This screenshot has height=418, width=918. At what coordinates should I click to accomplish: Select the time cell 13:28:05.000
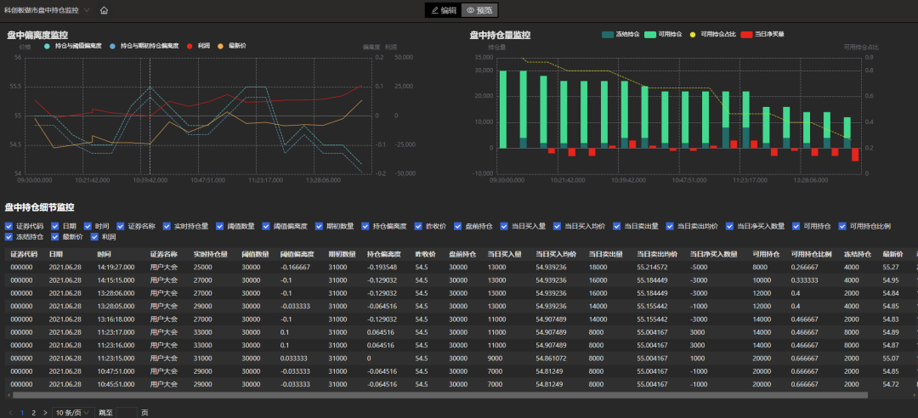pos(116,306)
